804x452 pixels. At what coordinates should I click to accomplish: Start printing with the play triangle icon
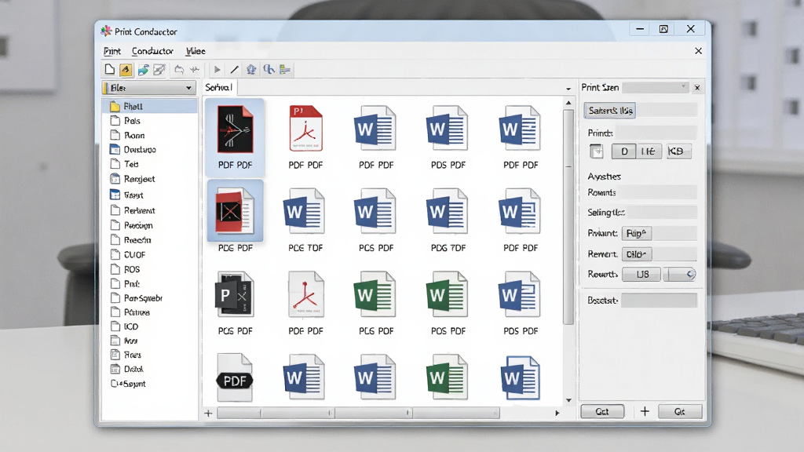(217, 70)
